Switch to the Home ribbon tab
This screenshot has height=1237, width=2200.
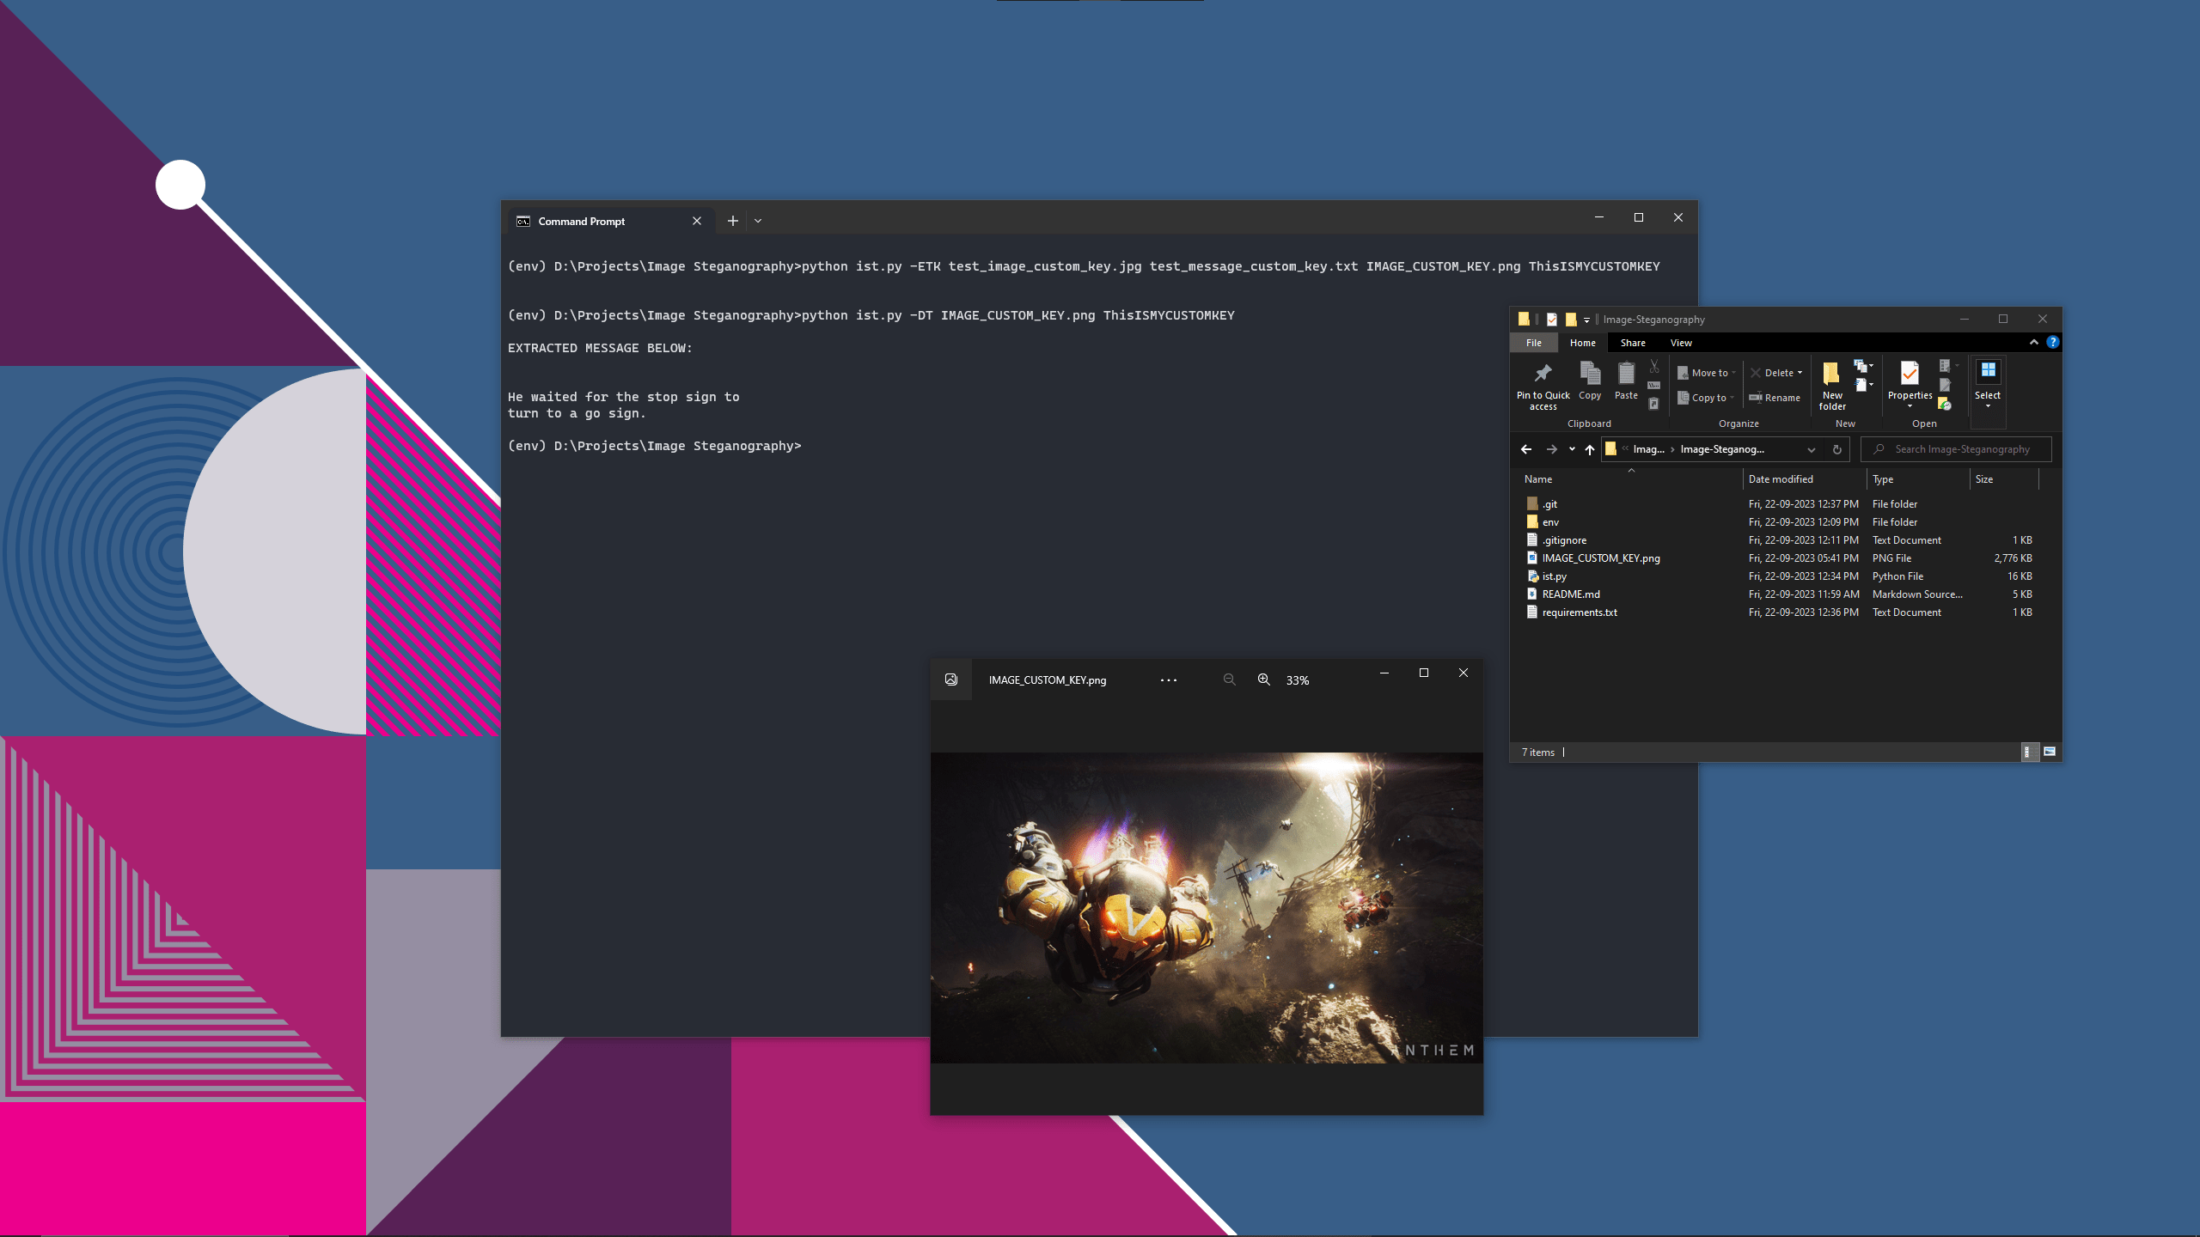click(x=1583, y=343)
